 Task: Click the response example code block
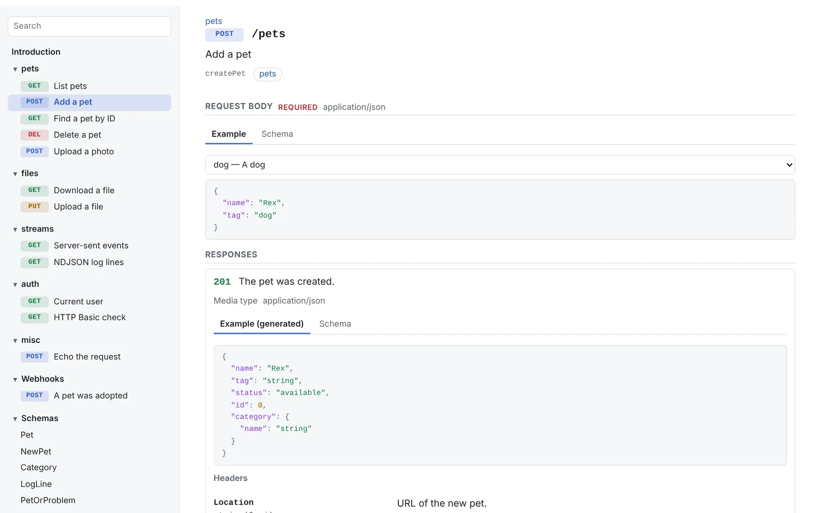pyautogui.click(x=500, y=405)
